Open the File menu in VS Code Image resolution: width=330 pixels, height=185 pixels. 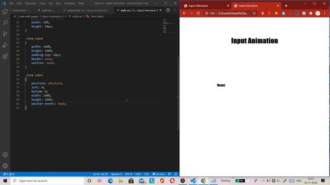[x=11, y=4]
